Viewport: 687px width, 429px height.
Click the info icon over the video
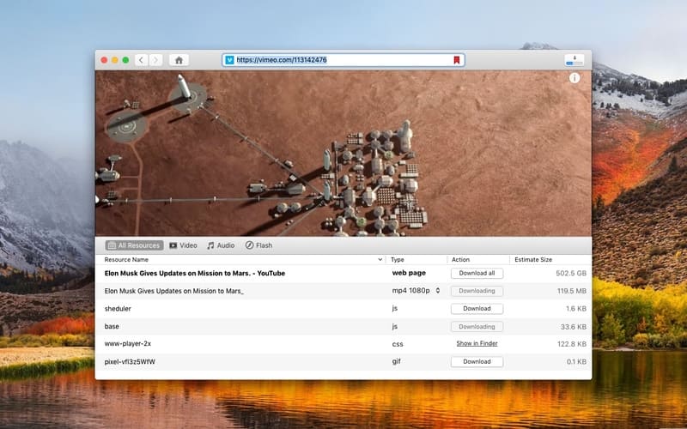575,78
